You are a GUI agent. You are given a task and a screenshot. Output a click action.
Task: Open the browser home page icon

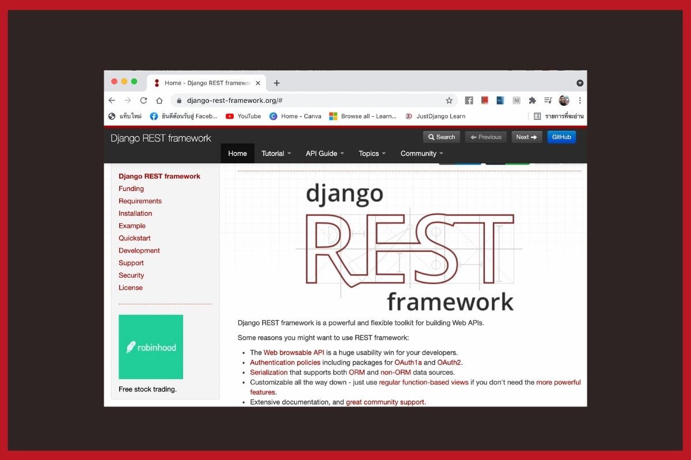point(160,100)
